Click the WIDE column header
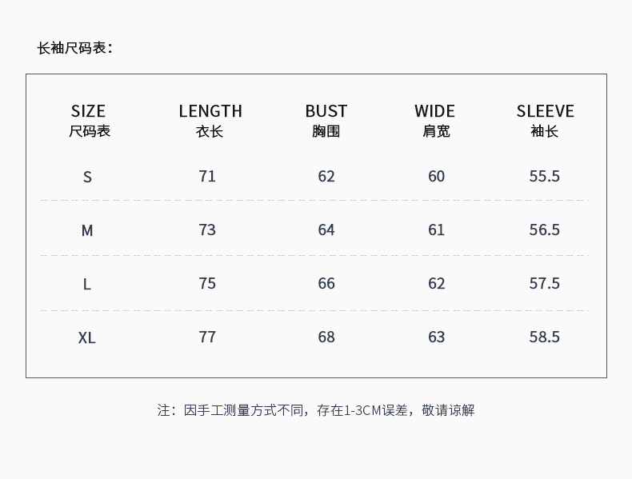Image resolution: width=632 pixels, height=479 pixels. point(434,111)
